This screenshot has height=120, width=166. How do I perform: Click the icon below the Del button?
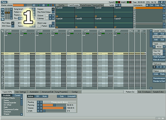3,19
